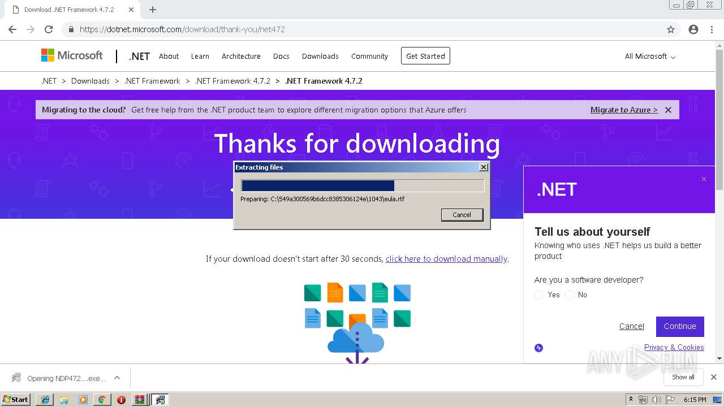
Task: Reload the page with refresh icon
Action: tap(49, 29)
